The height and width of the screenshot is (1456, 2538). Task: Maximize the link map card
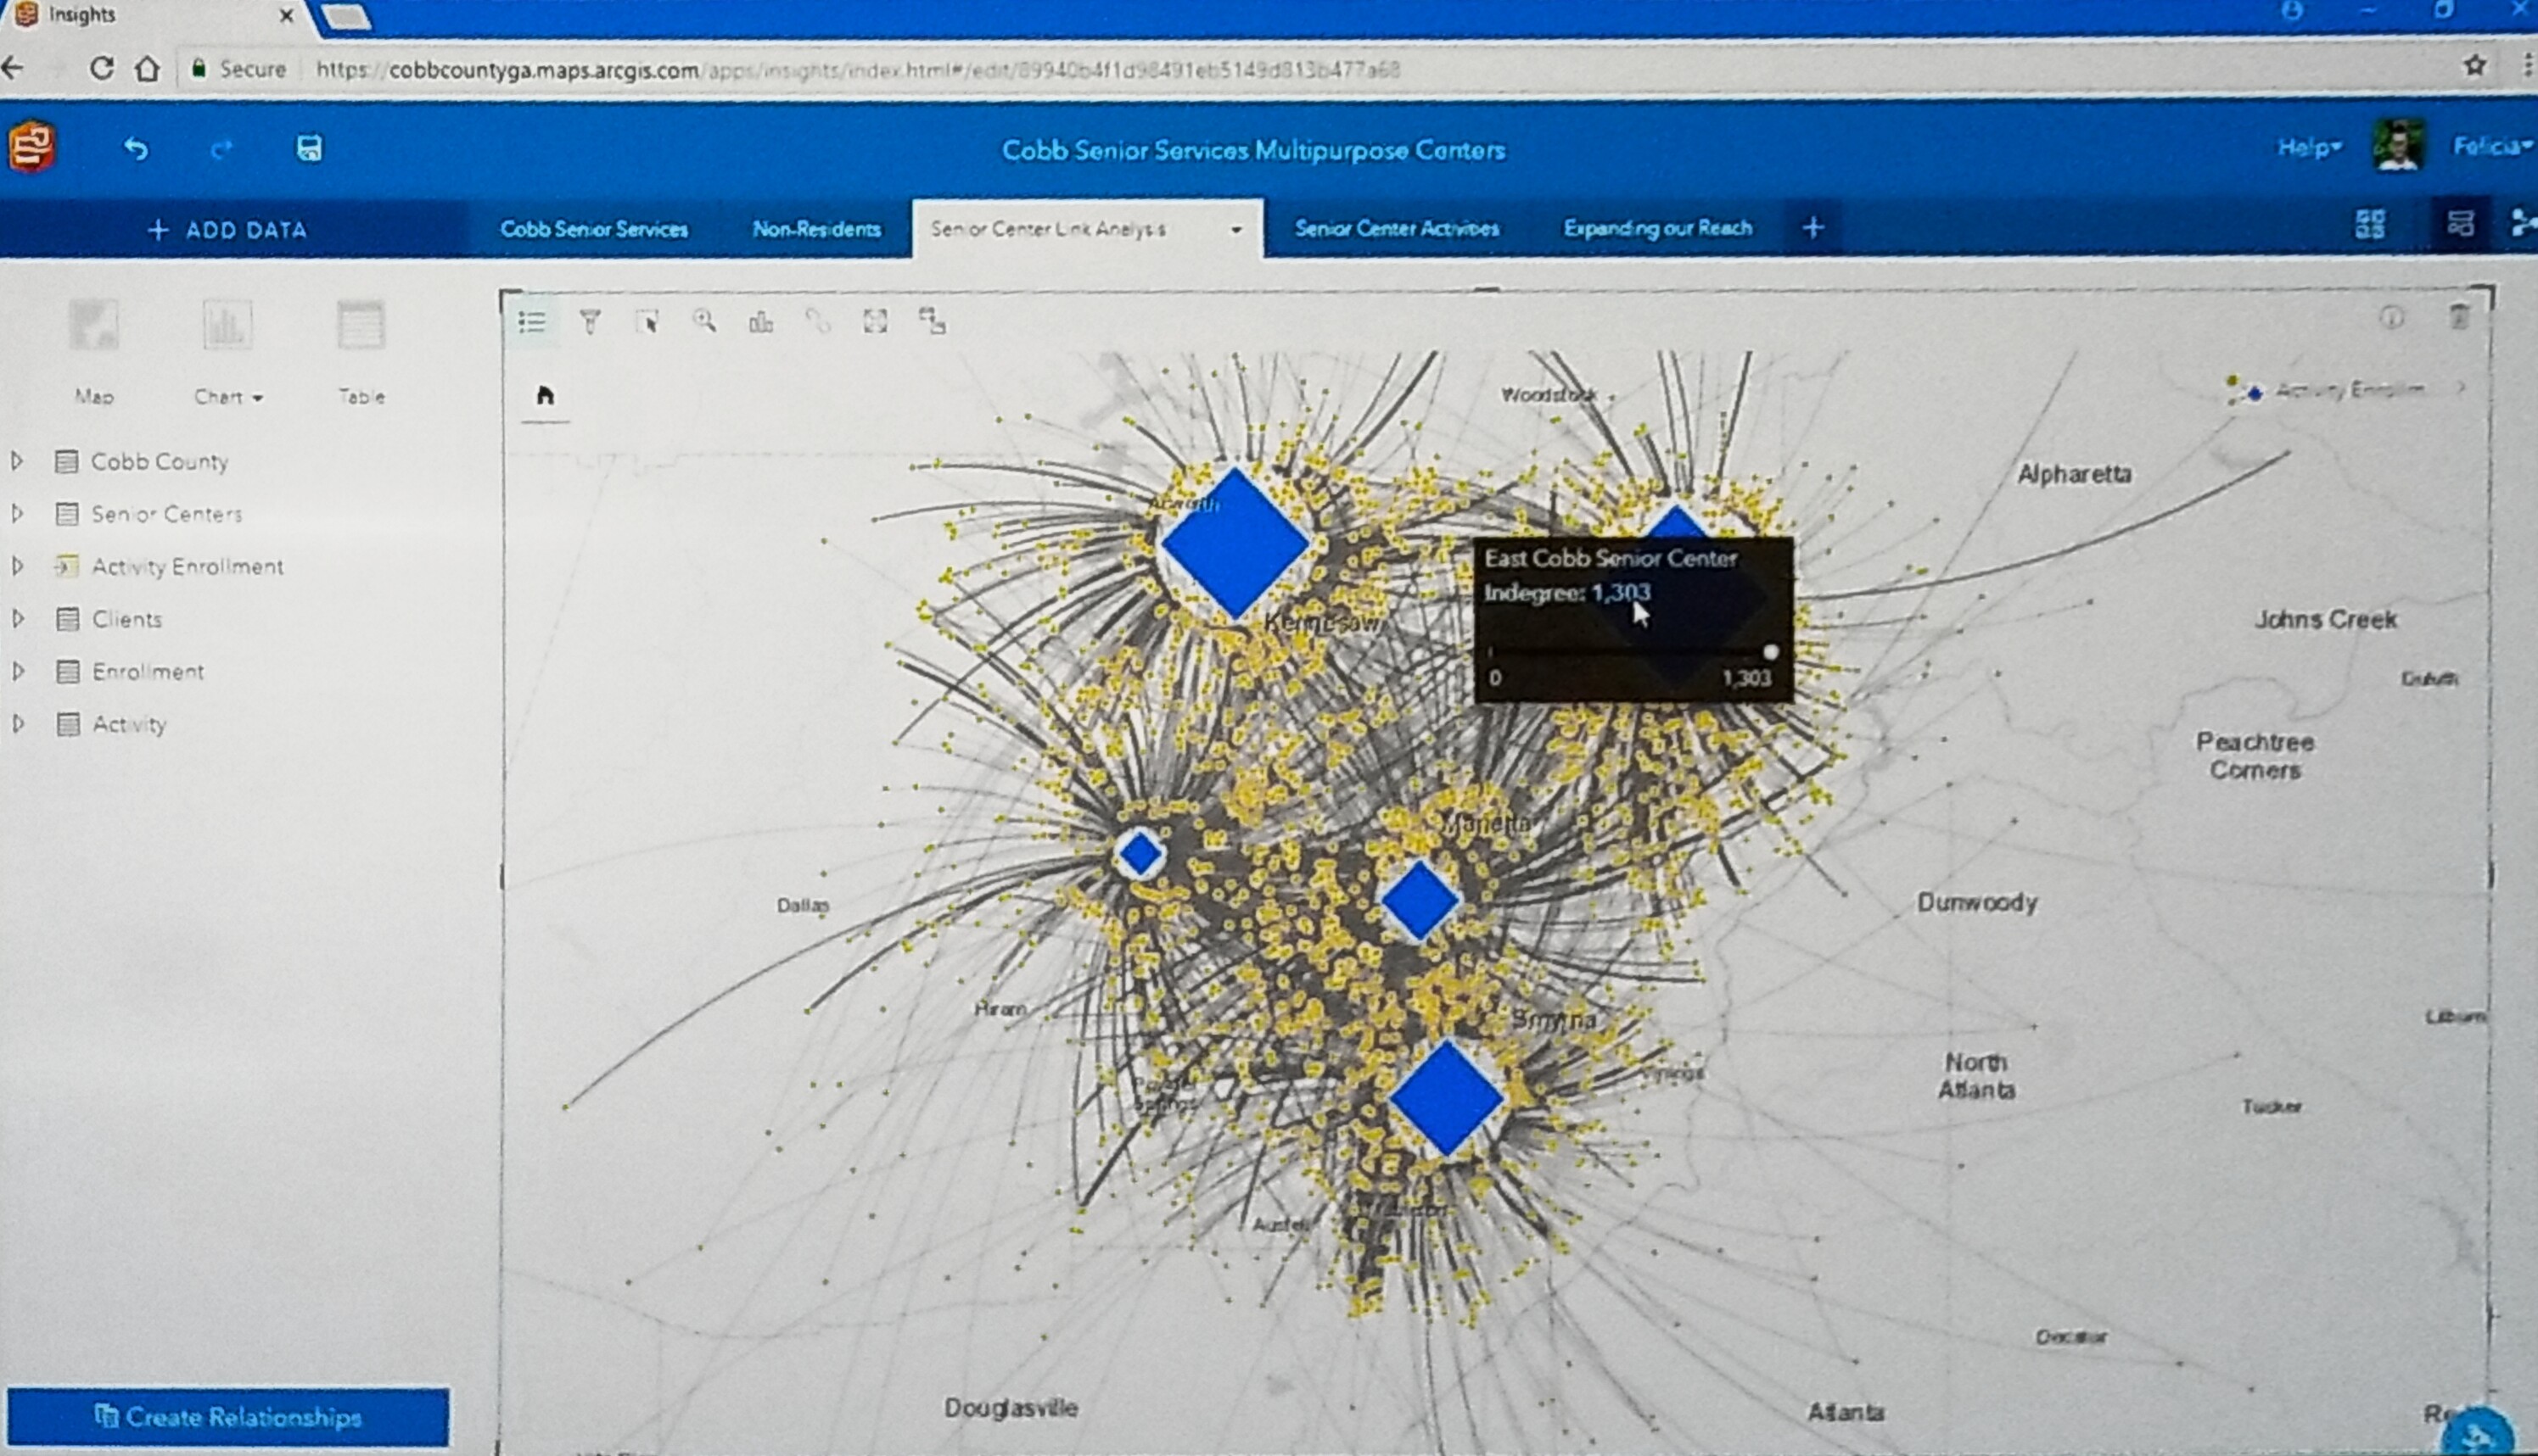pos(876,321)
